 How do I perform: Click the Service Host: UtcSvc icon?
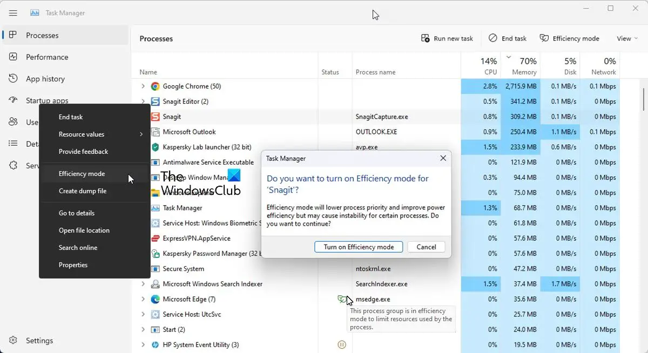pos(155,314)
